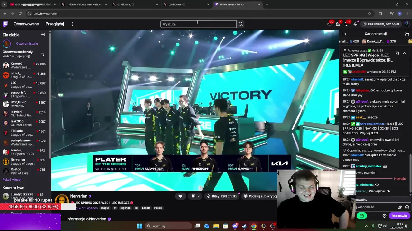Image resolution: width=412 pixels, height=231 pixels.
Task: Click the Esport tag under stream
Action: click(x=146, y=208)
